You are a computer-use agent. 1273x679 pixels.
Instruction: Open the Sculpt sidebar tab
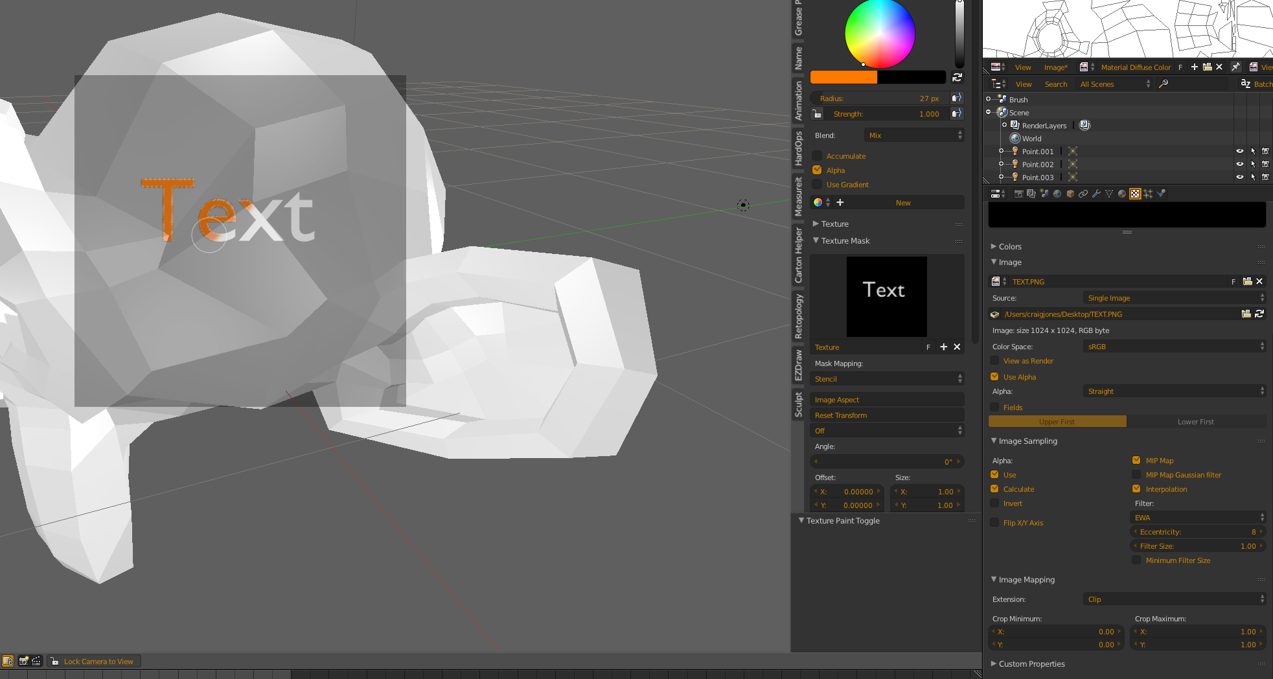click(x=798, y=404)
